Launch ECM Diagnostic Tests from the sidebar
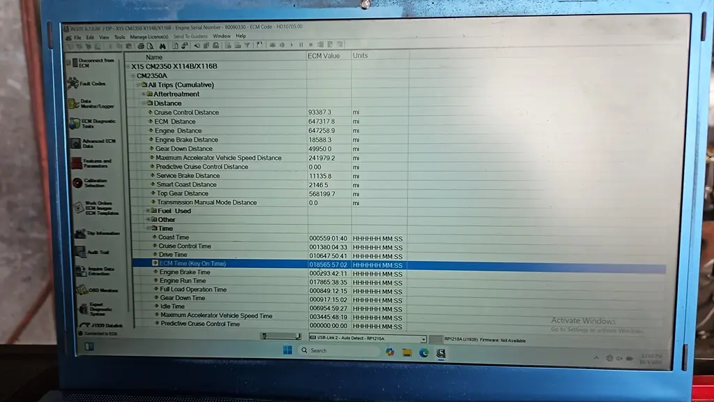This screenshot has height=402, width=714. point(89,124)
